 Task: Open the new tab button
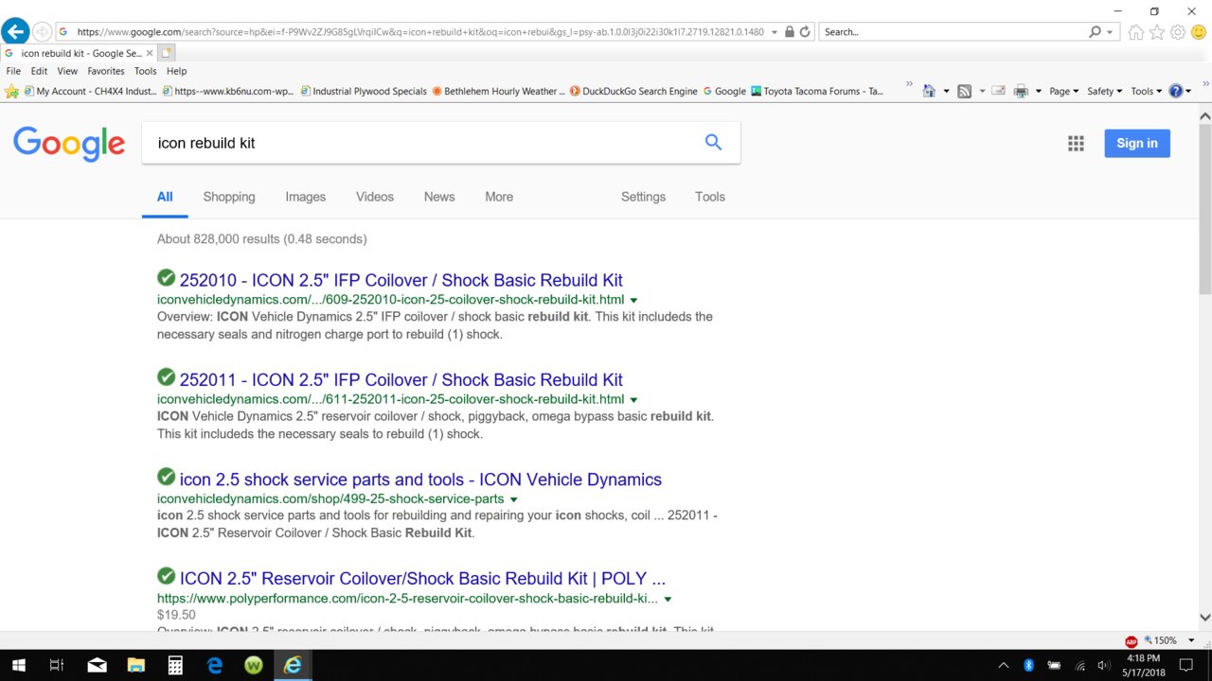(x=167, y=53)
